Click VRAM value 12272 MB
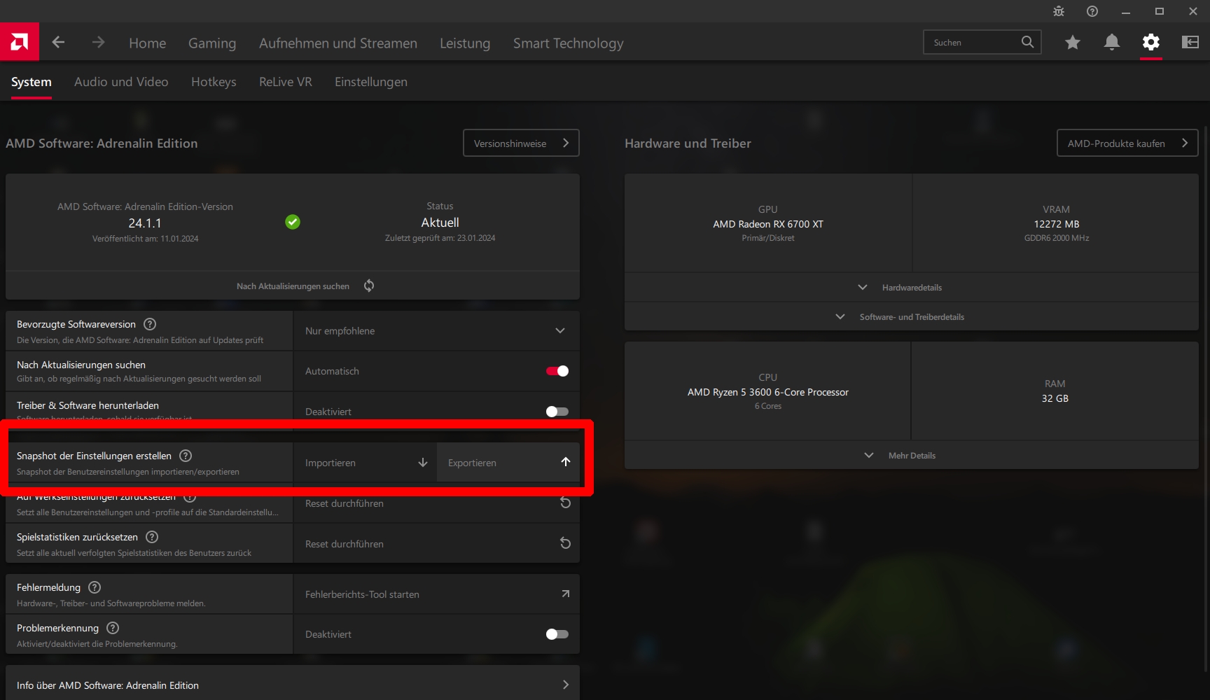 1057,224
